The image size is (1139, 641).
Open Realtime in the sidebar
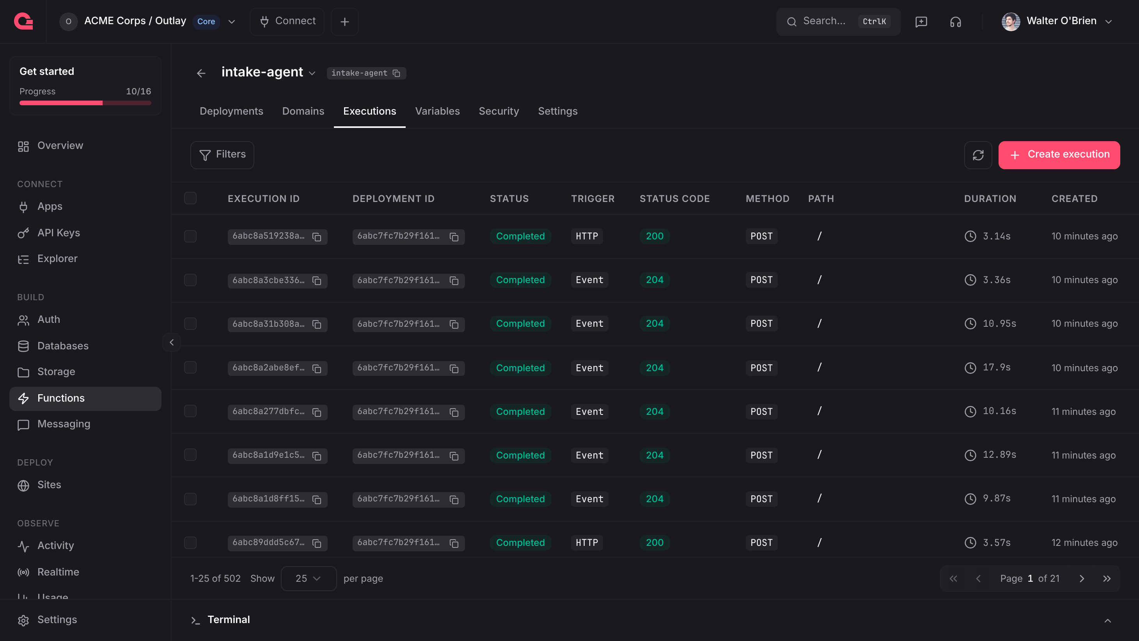pyautogui.click(x=85, y=572)
